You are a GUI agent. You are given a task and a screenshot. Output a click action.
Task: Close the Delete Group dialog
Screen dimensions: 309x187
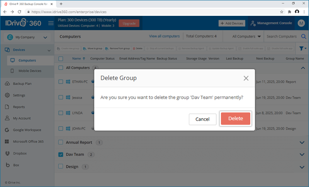point(246,78)
